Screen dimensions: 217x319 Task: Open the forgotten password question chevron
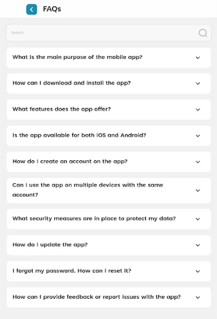(198, 271)
